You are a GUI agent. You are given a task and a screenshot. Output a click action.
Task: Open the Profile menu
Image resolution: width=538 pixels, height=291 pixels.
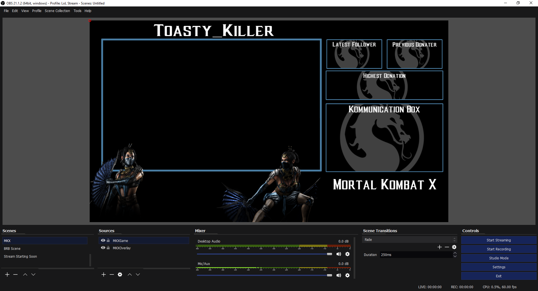[37, 11]
